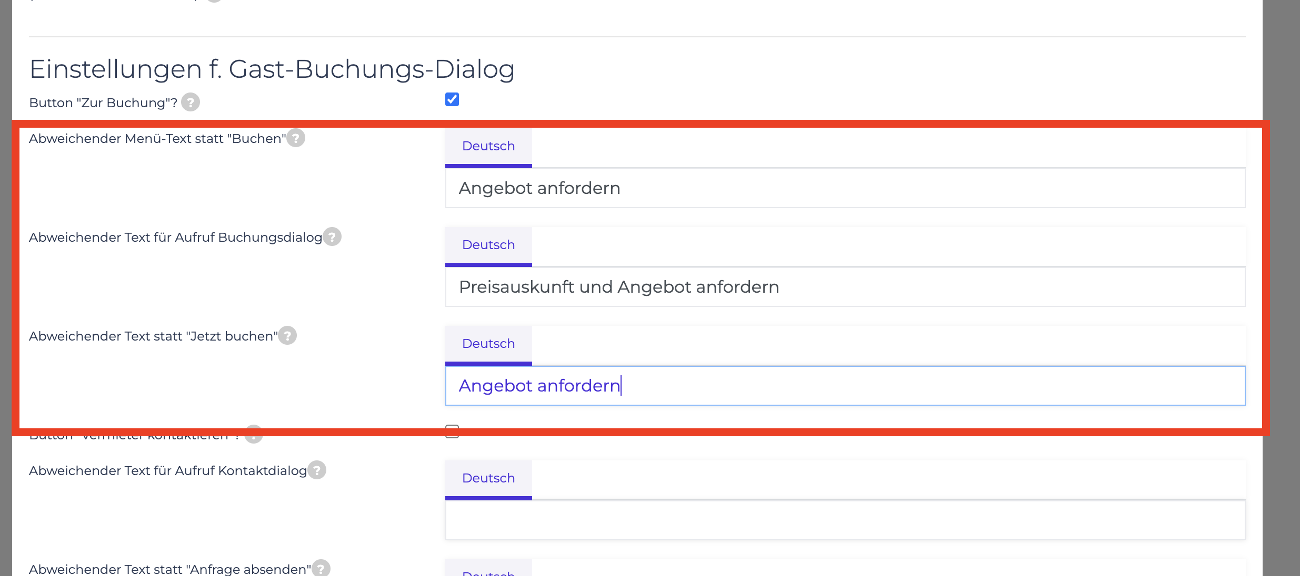Click the focused "Jetzt buchen" replacement text field
The width and height of the screenshot is (1300, 576).
(845, 386)
